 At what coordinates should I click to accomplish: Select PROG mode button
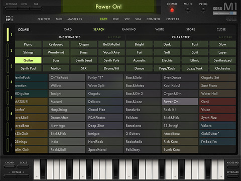[x=203, y=10]
